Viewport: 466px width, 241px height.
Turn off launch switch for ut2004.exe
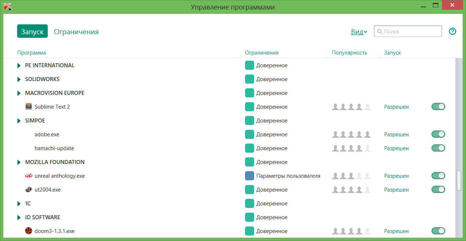click(x=438, y=189)
